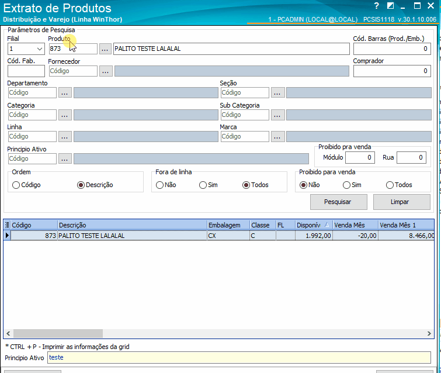Select the Classe cell showing C

click(x=263, y=236)
